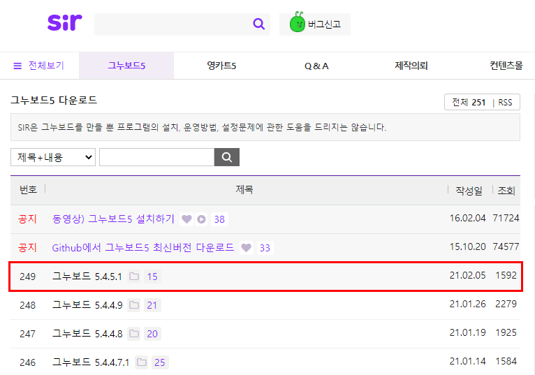
Task: Open the 컨텐츠몰 tab
Action: 506,66
